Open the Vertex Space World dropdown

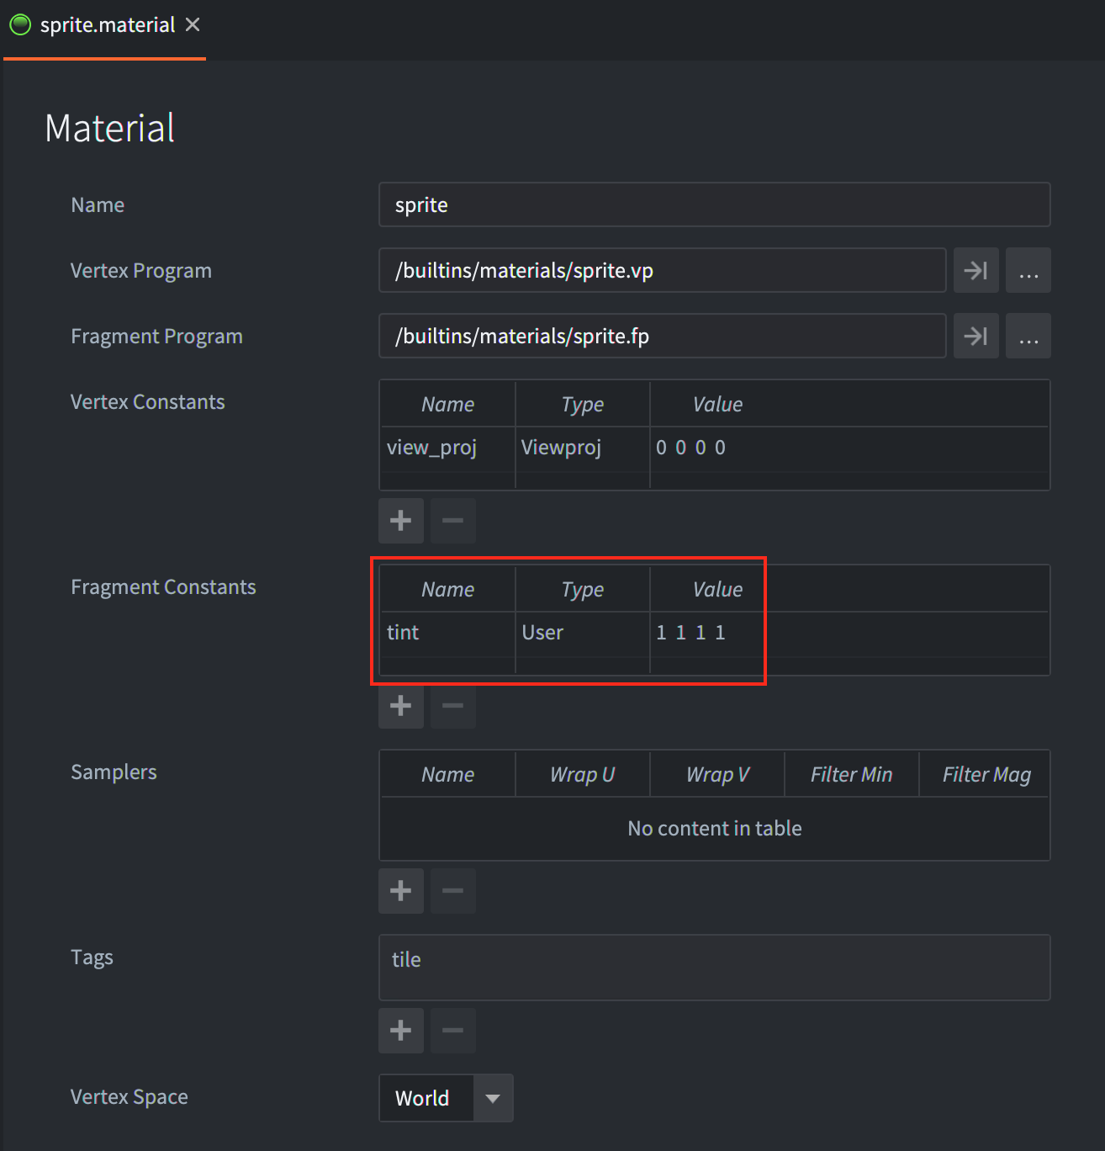[446, 1097]
